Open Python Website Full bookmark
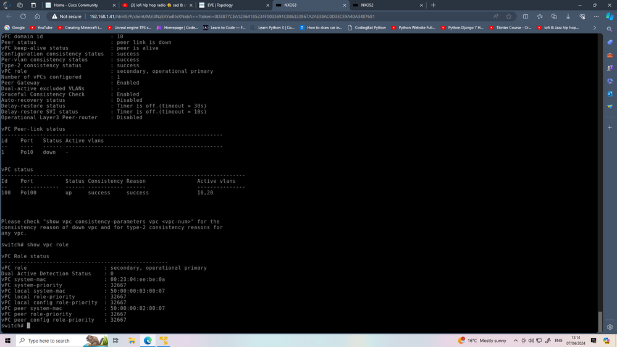Image resolution: width=617 pixels, height=347 pixels. [414, 28]
